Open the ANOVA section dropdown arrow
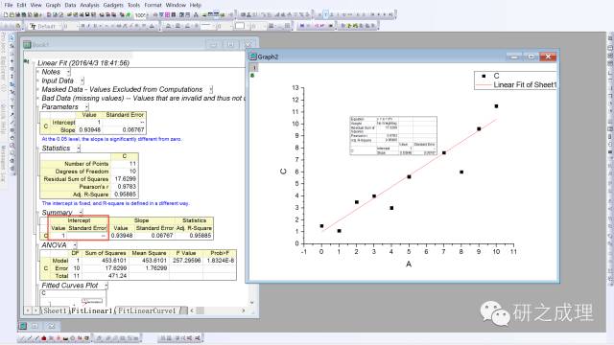Image resolution: width=614 pixels, height=345 pixels. (75, 245)
